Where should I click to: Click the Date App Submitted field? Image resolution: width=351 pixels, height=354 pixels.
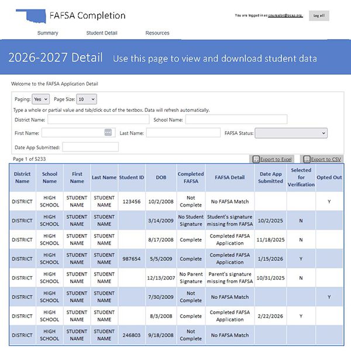(90, 147)
